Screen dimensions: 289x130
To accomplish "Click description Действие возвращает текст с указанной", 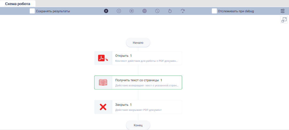I will pyautogui.click(x=147, y=86).
